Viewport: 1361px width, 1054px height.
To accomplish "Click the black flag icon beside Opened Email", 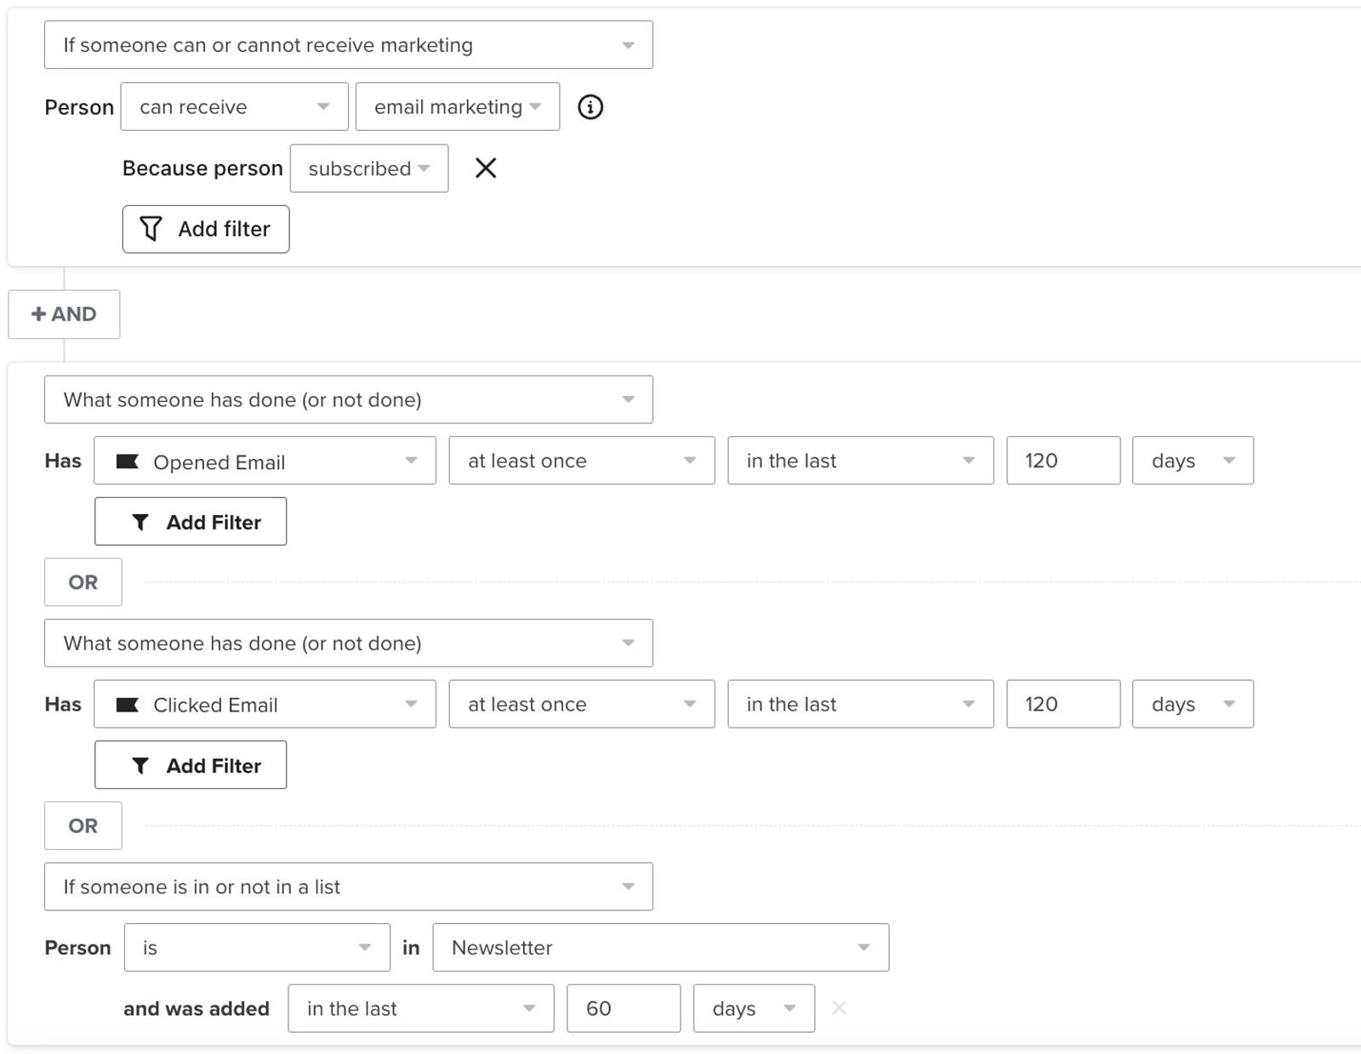I will tap(128, 462).
